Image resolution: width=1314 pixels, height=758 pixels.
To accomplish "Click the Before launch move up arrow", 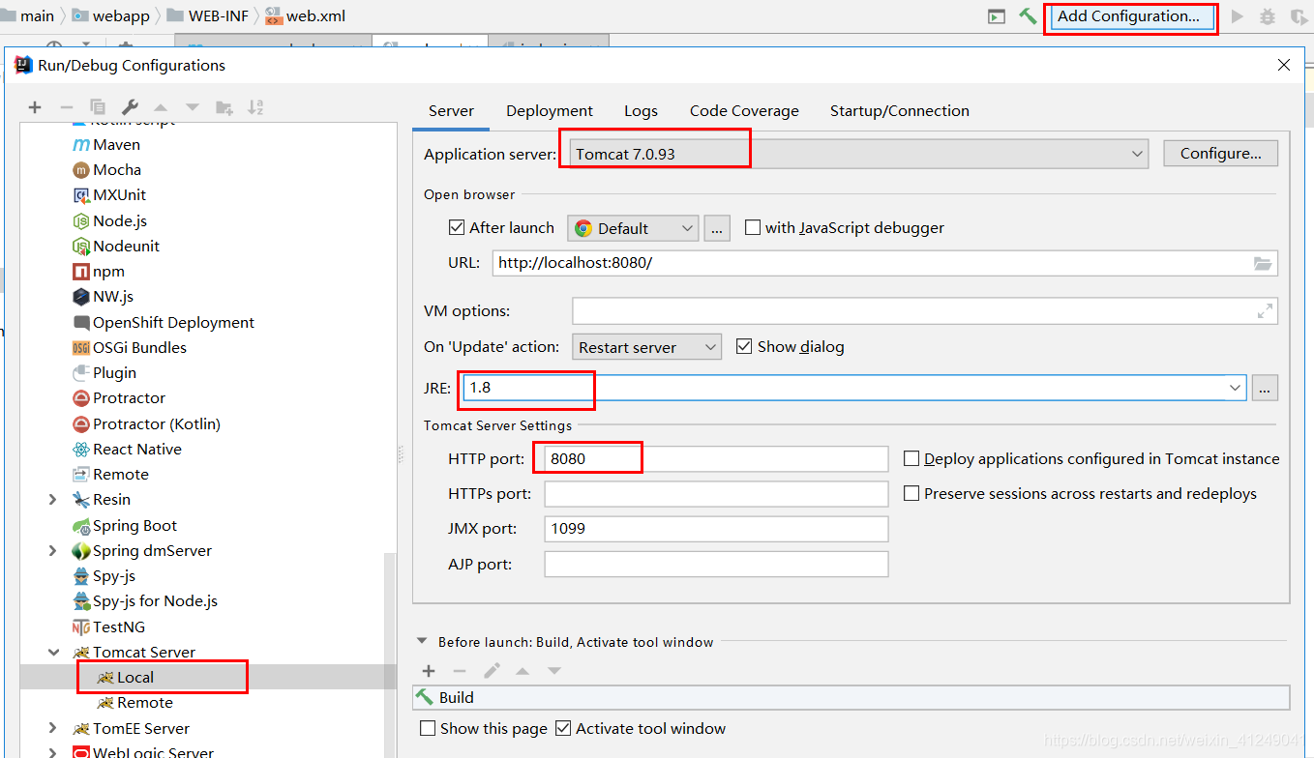I will 523,671.
